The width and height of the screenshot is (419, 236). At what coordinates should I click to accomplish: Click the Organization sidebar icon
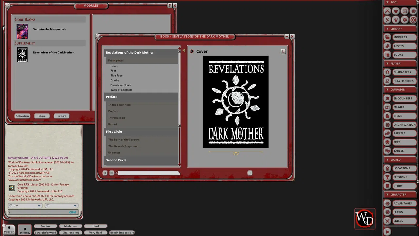[388, 125]
